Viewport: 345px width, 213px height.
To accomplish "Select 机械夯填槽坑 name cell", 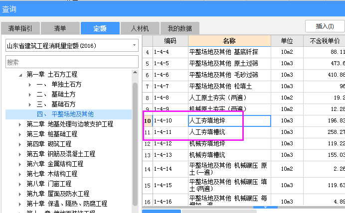I will pos(229,155).
